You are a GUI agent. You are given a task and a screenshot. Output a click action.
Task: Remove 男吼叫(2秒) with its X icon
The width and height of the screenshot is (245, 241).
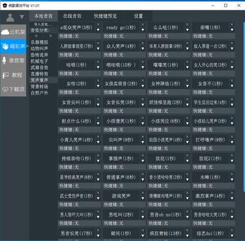tap(143, 212)
